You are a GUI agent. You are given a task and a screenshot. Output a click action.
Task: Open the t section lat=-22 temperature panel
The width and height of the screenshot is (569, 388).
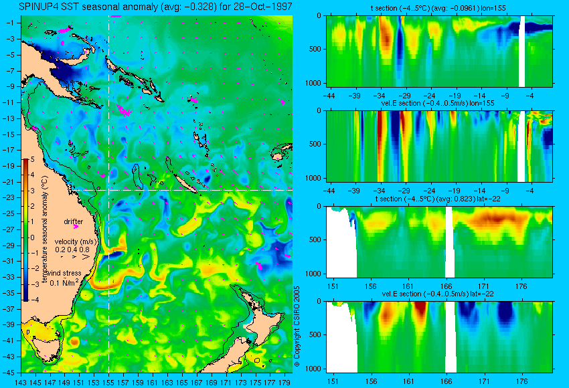(x=439, y=242)
